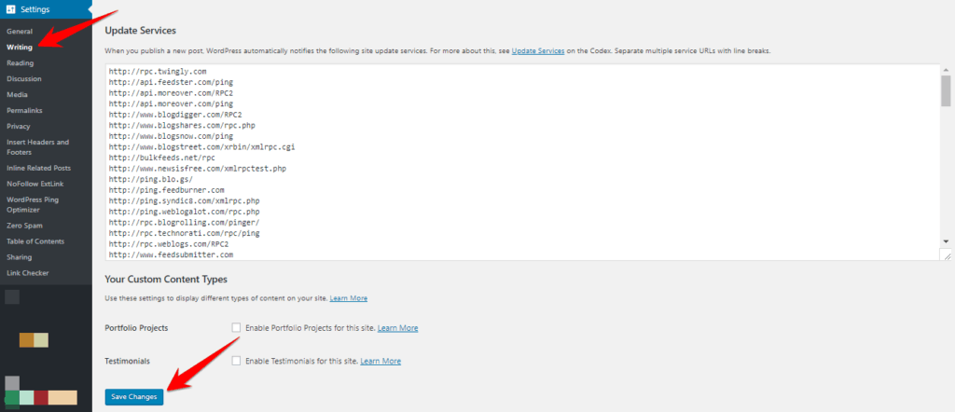Click the textarea scrollbar thumb

[x=946, y=90]
